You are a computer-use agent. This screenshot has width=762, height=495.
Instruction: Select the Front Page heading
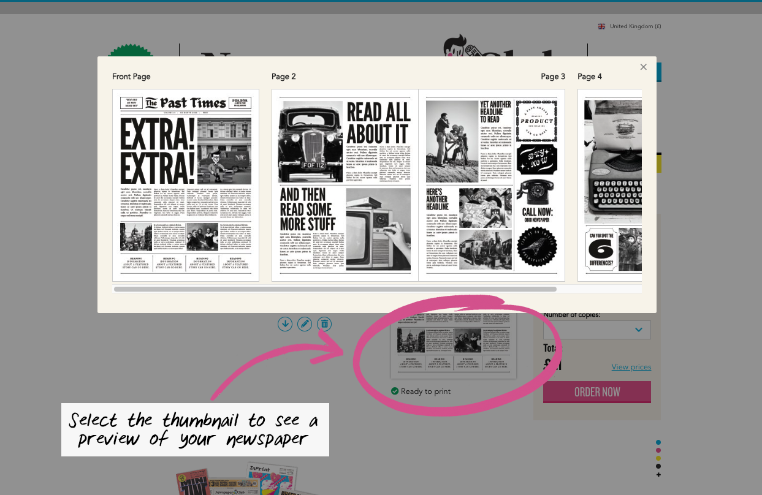131,76
